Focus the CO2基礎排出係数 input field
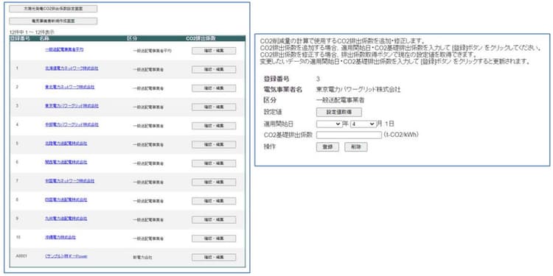This screenshot has width=553, height=276. 349,135
